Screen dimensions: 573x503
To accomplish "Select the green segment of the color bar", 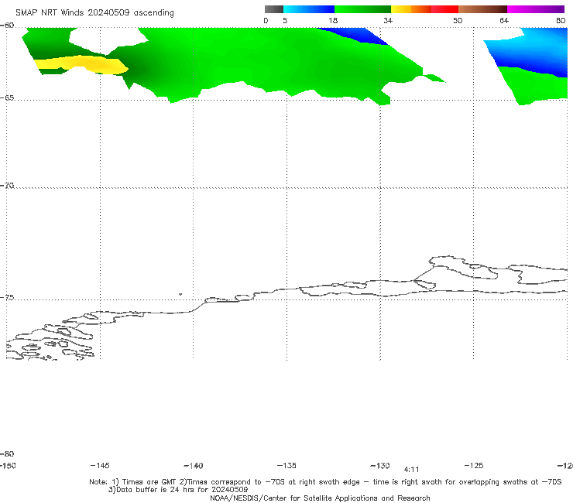I will click(362, 9).
